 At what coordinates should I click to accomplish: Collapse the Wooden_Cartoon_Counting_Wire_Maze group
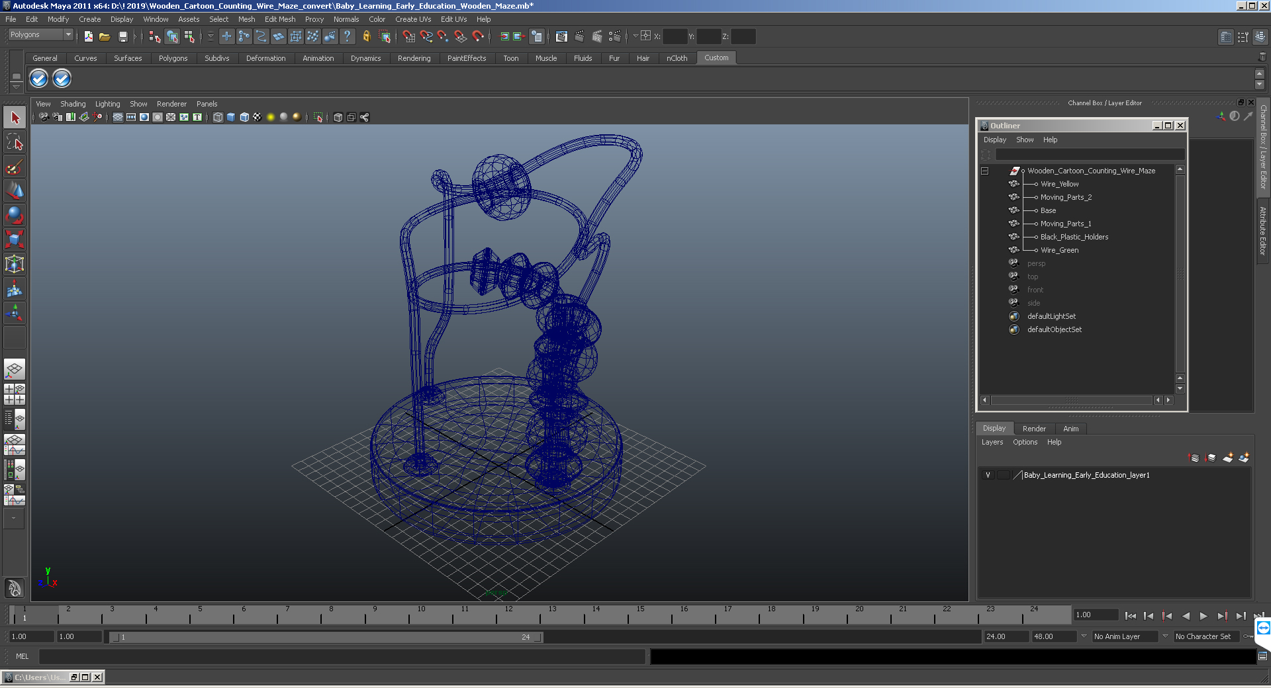[x=985, y=171]
